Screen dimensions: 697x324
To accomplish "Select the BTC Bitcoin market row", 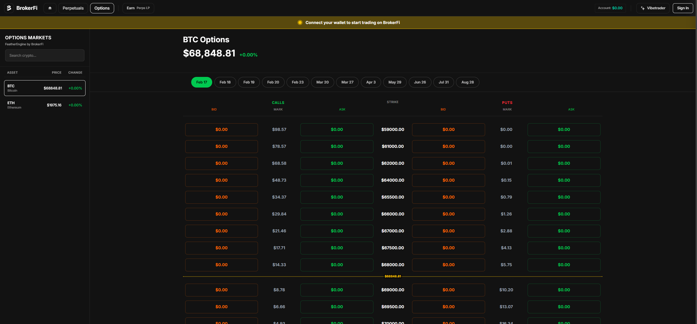I will tap(44, 88).
